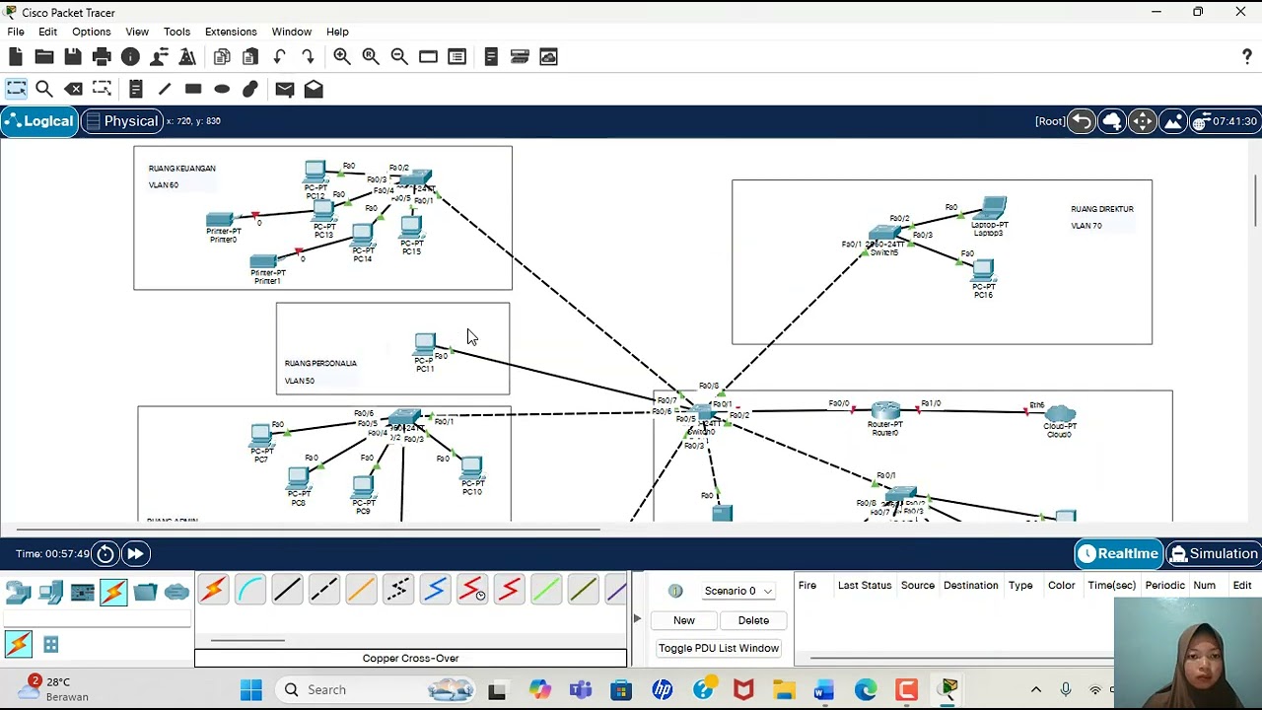Reset zoom level
This screenshot has width=1262, height=710.
coord(371,57)
